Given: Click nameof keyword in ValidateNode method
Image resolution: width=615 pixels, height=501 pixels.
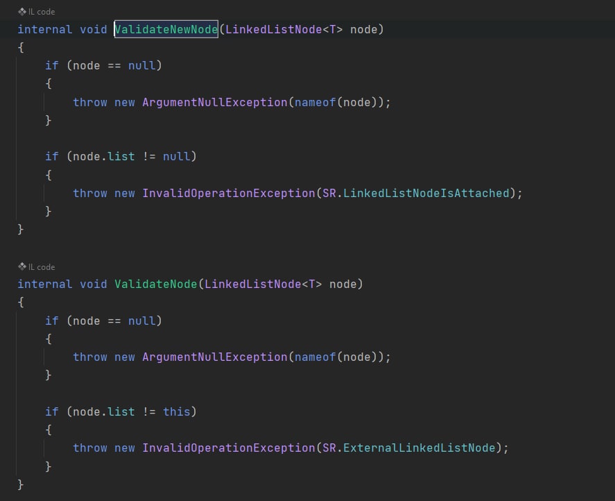Looking at the screenshot, I should click(315, 357).
